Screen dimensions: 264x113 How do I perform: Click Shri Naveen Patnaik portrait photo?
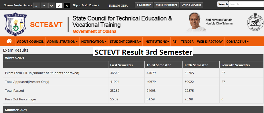pyautogui.click(x=196, y=22)
